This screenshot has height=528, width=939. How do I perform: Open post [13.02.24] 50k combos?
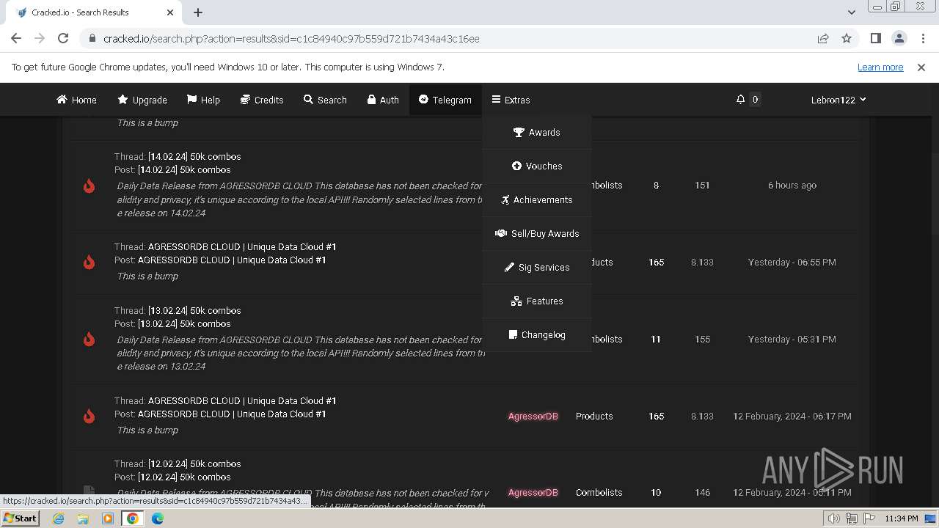click(x=184, y=323)
